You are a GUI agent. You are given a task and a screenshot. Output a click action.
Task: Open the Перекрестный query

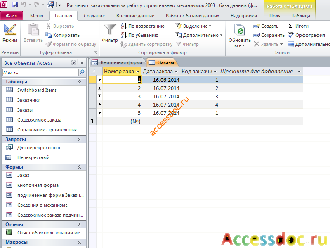pos(33,157)
